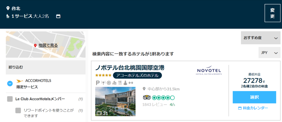Click the calendar icon beside 料金カレンダー
Screen dimensions: 282x122
pyautogui.click(x=240, y=108)
